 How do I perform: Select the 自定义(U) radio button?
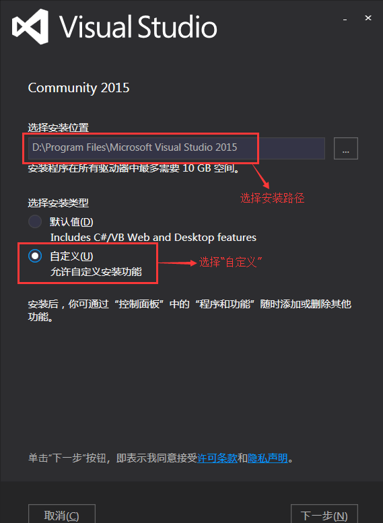(35, 256)
